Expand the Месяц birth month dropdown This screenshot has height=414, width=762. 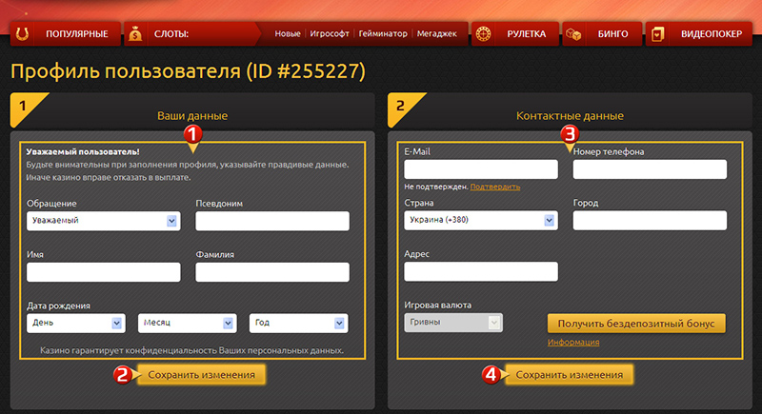(x=187, y=323)
